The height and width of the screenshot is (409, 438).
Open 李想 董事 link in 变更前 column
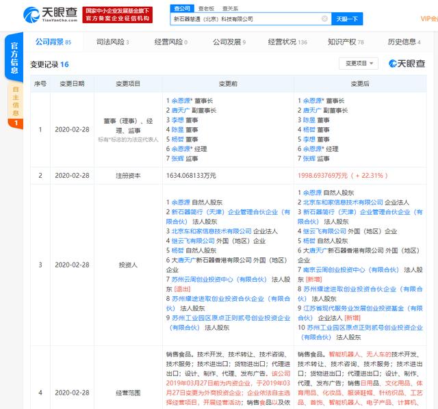[x=178, y=120]
